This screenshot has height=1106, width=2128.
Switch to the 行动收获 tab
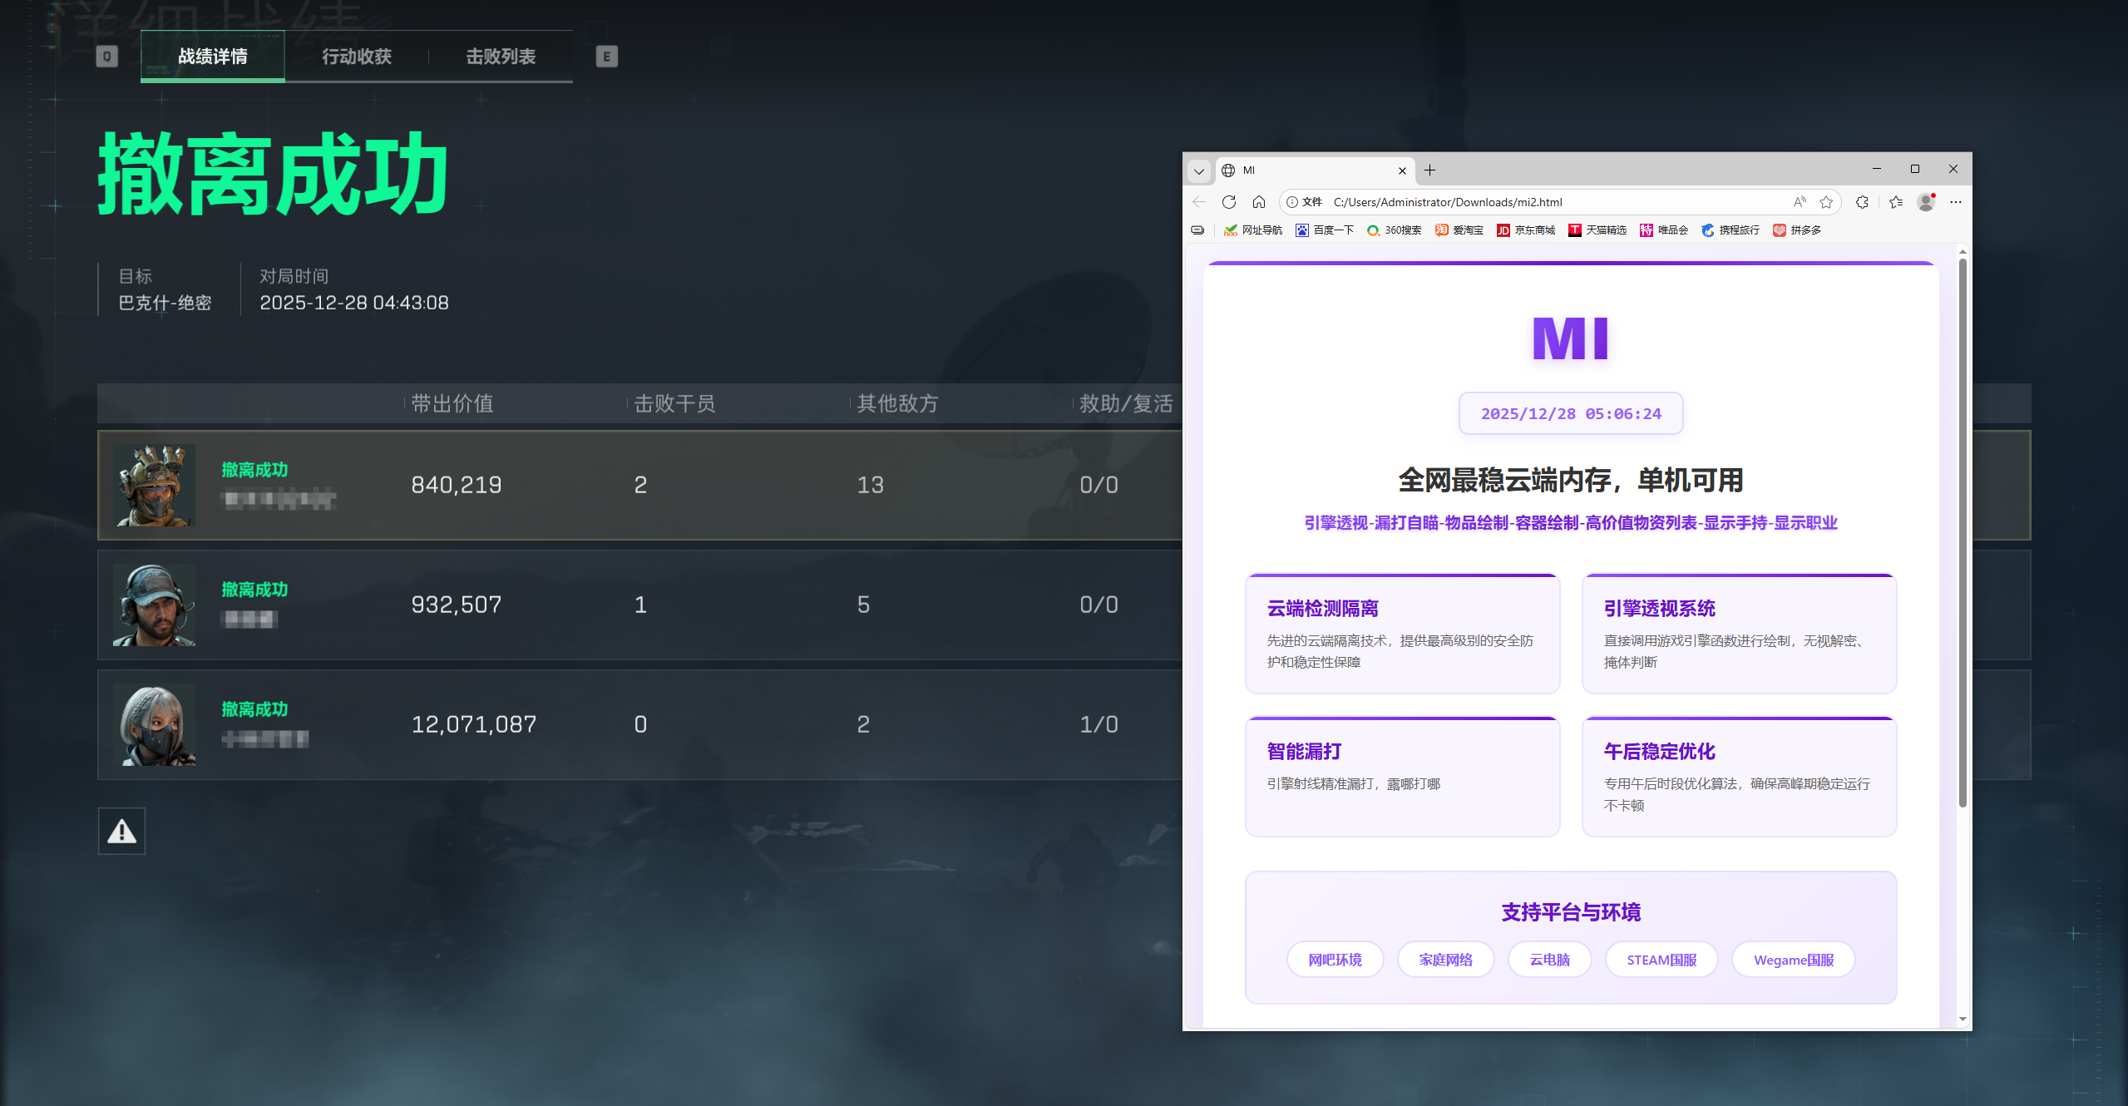tap(357, 57)
